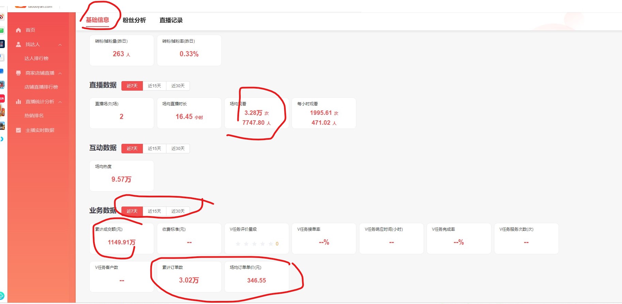
Task: Select 近30天 in the 直播数据 section
Action: [x=178, y=86]
